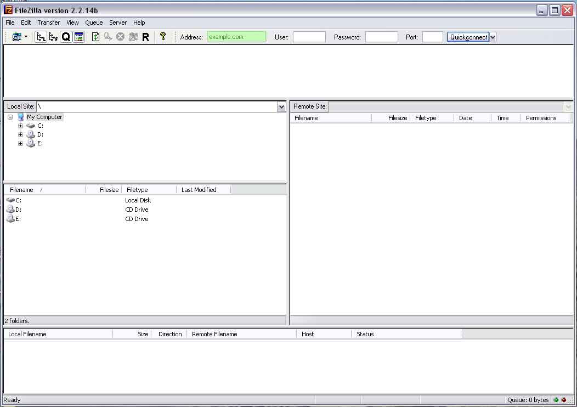Open the Quickconnect history dropdown arrow
Viewport: 577px width, 407px height.
[493, 37]
